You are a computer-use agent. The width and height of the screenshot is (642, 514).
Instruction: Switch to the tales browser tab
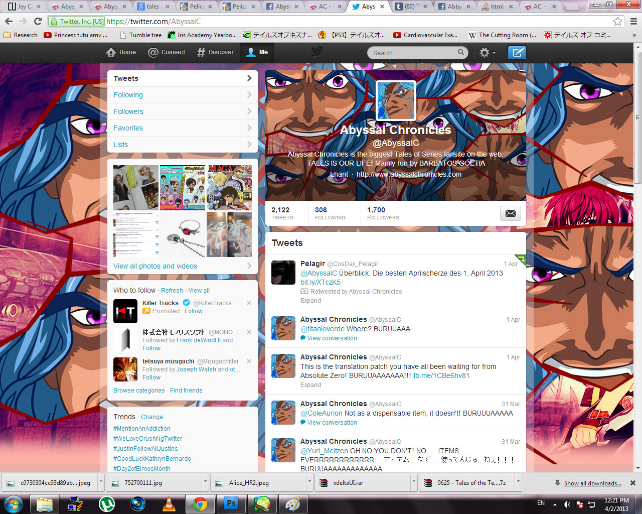[151, 7]
